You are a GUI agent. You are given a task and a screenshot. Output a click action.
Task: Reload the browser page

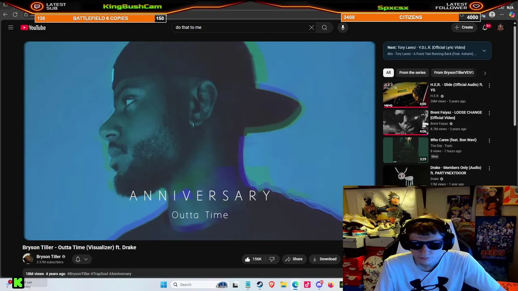[15, 15]
